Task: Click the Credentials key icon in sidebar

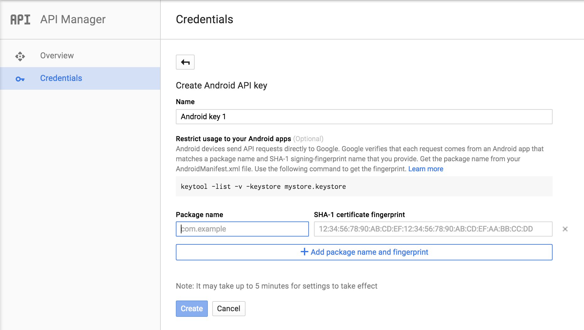Action: (x=20, y=79)
